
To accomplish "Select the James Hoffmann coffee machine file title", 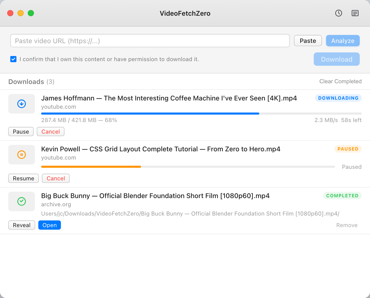I will coord(169,98).
